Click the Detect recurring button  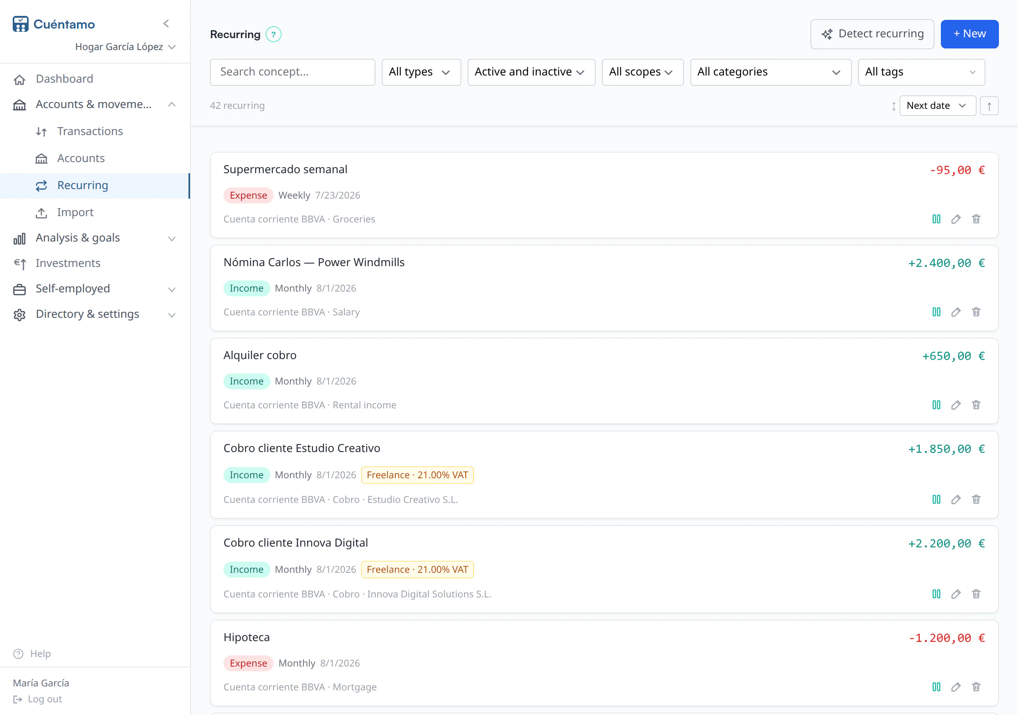point(872,34)
